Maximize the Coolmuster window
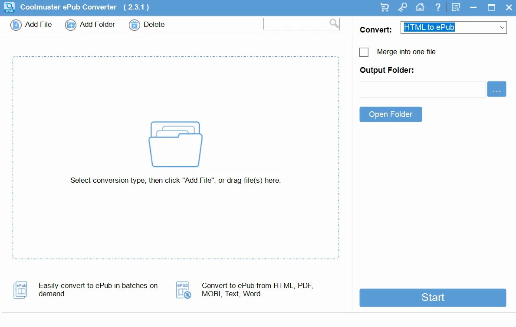 coord(491,7)
